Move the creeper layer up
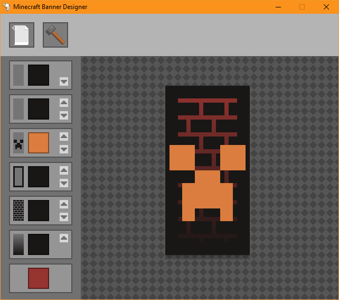 pyautogui.click(x=64, y=137)
